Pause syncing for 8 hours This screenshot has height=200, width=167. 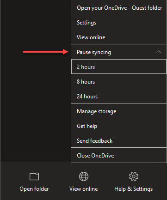coord(119,82)
